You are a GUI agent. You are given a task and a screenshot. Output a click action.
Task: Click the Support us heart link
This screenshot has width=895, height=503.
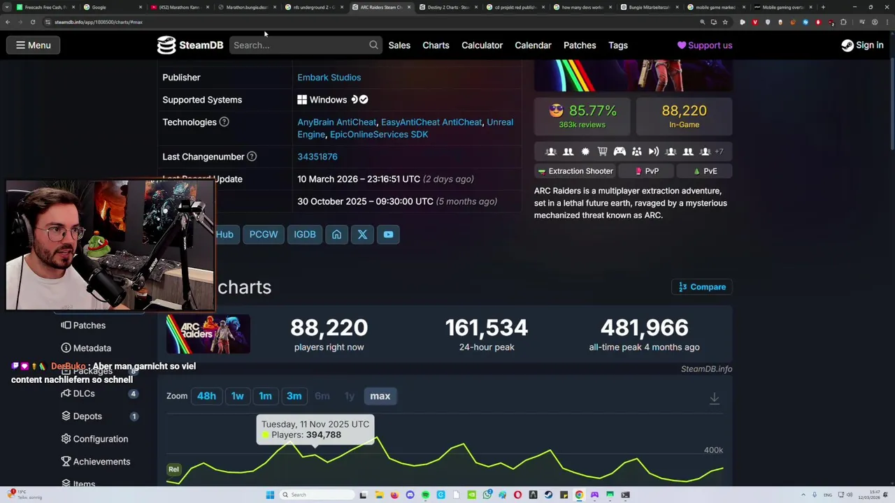point(705,45)
